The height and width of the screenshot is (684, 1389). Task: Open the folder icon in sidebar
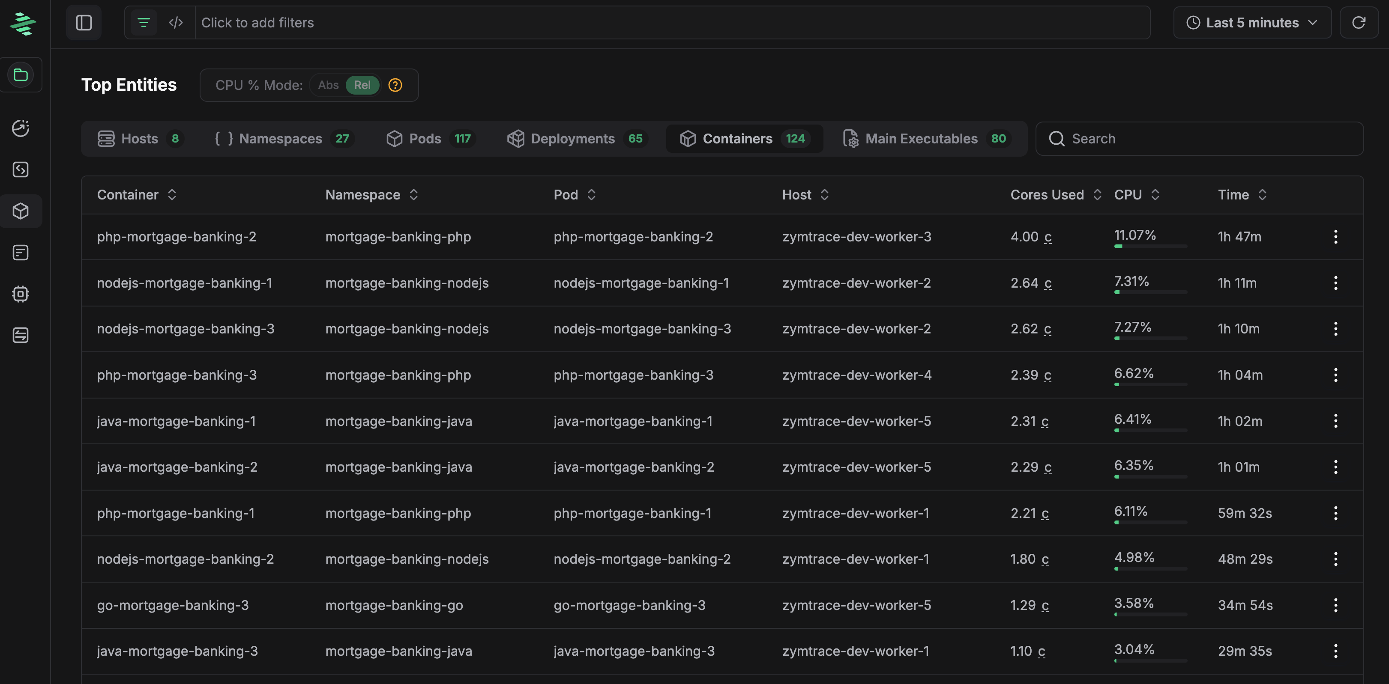click(21, 75)
